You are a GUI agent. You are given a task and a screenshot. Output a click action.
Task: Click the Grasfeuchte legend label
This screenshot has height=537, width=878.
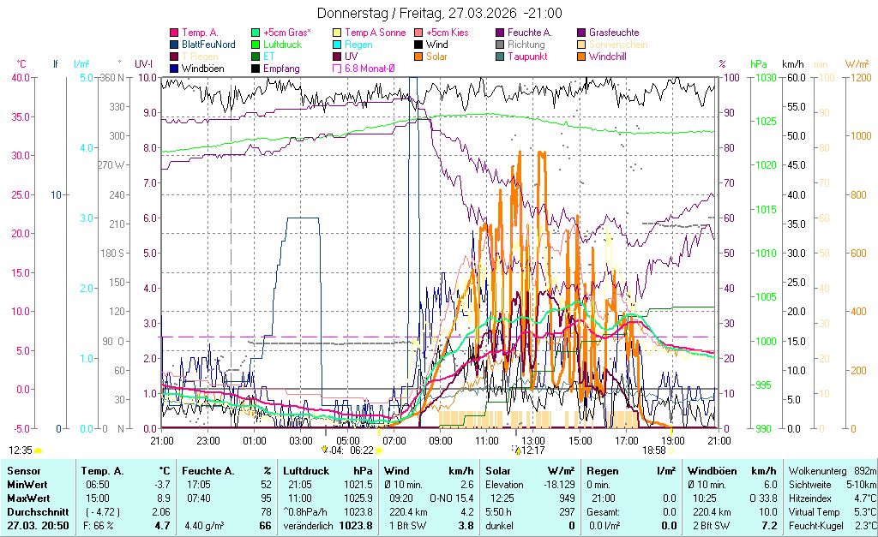coord(614,33)
